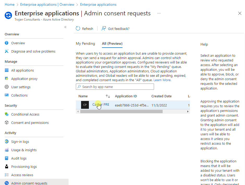Click the Application proxy icon
Image resolution: width=245 pixels, height=185 pixels.
7,79
